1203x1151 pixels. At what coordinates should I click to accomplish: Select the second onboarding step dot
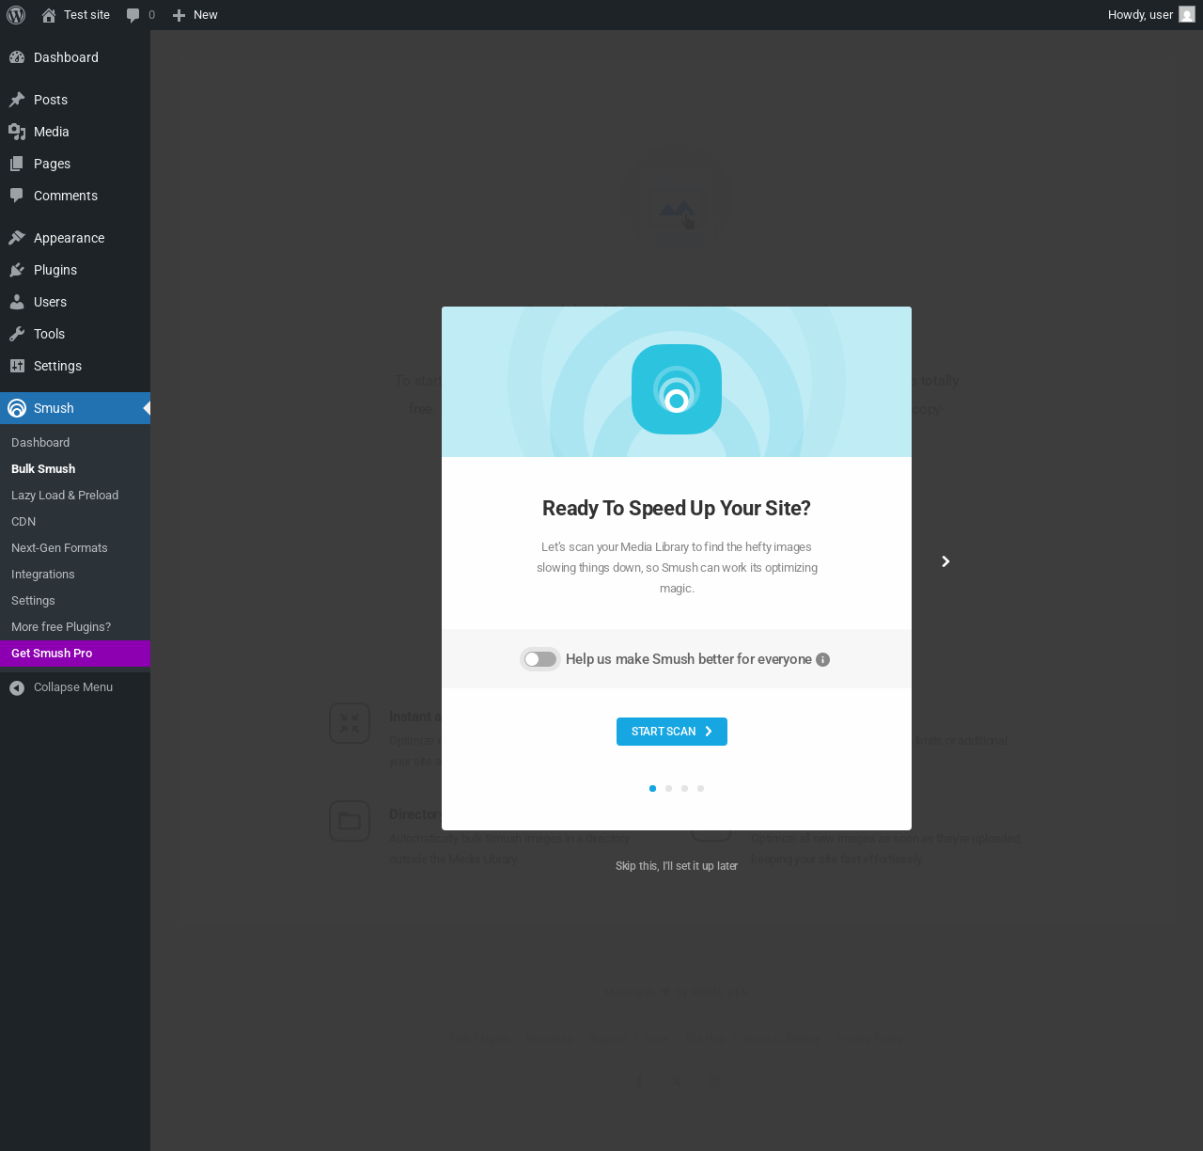(668, 789)
